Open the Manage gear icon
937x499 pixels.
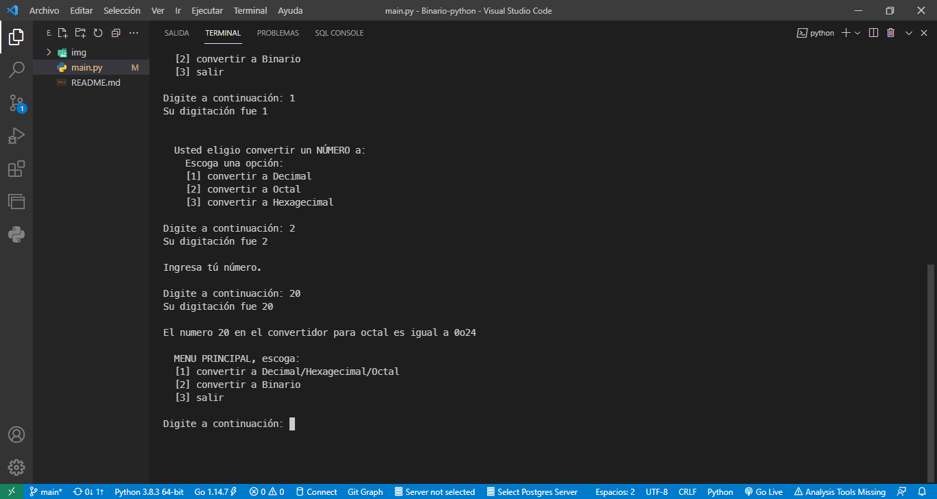pos(16,467)
